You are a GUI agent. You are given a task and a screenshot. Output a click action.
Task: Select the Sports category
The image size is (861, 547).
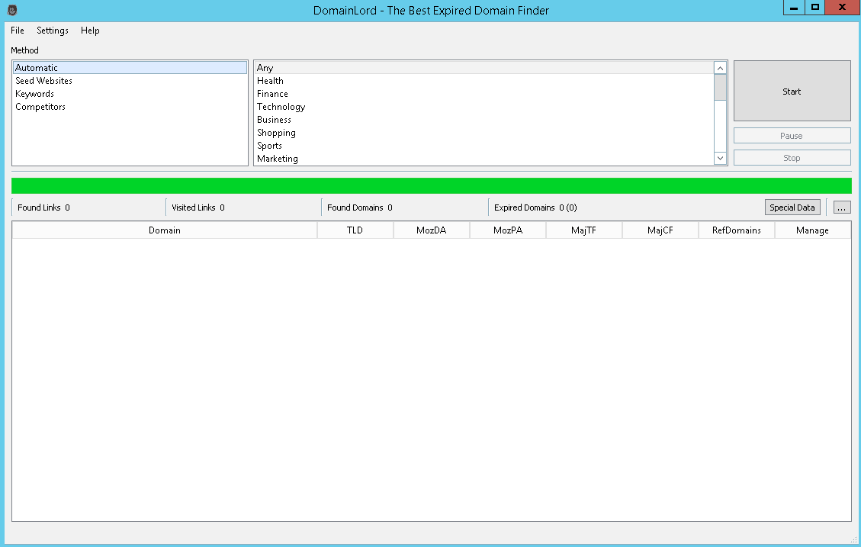[x=484, y=146]
